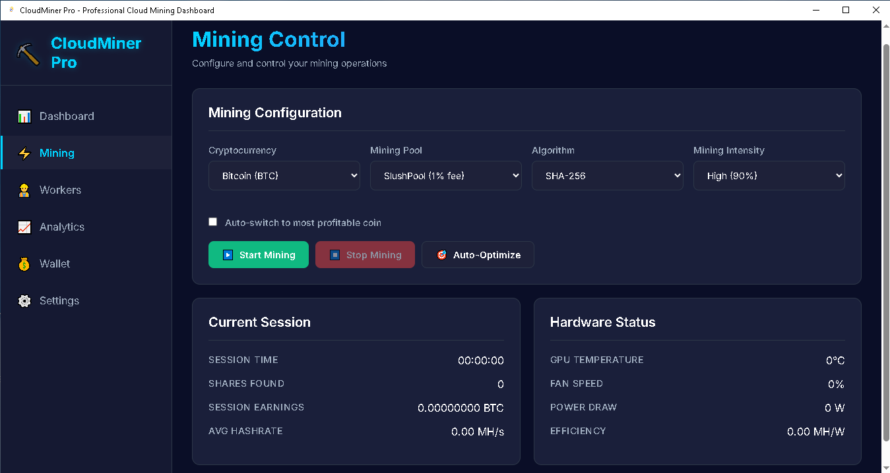
Task: Go to the Workers section
Action: [x=60, y=190]
